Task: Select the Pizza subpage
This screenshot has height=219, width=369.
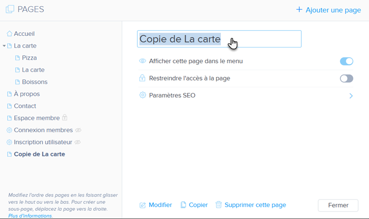Action: [x=29, y=58]
